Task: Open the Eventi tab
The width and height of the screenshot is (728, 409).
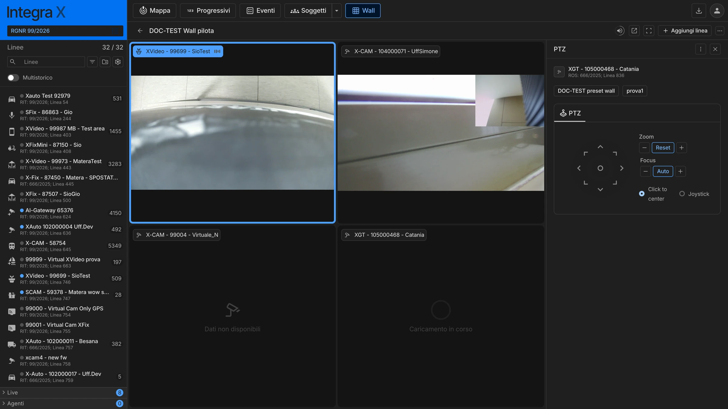Action: click(260, 11)
